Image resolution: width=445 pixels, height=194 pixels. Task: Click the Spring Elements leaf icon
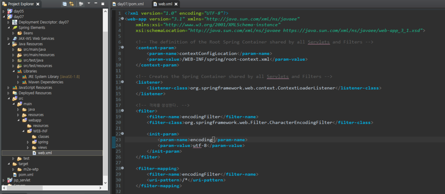(x=15, y=28)
